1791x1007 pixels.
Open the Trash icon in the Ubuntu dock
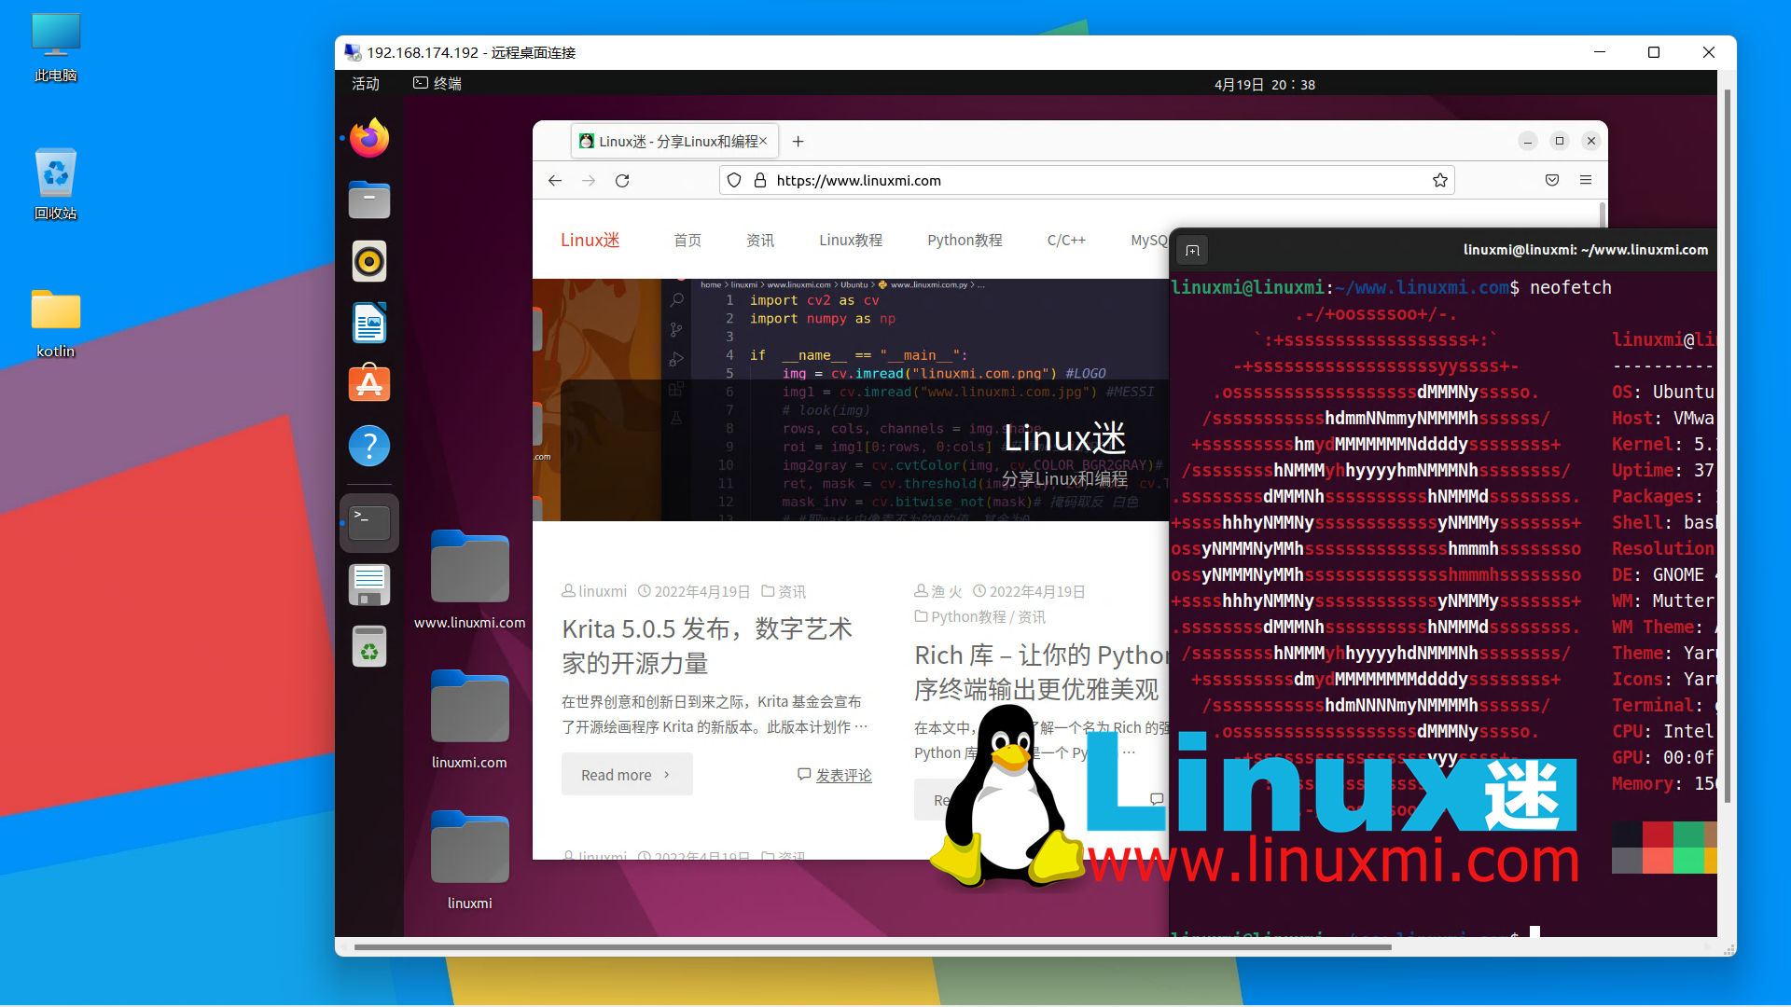click(x=369, y=646)
